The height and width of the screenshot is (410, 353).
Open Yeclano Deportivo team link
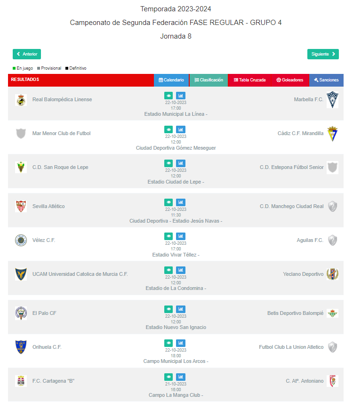pyautogui.click(x=303, y=274)
